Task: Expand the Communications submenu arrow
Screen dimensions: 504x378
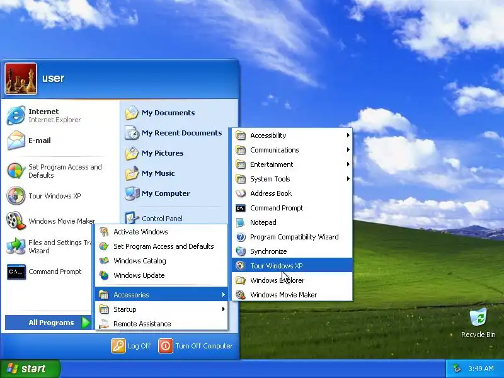Action: 348,150
